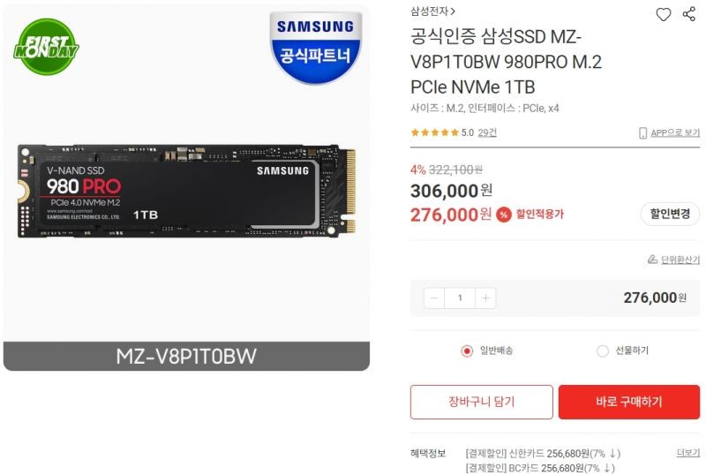Click the quantity input field
706x475 pixels.
click(460, 298)
